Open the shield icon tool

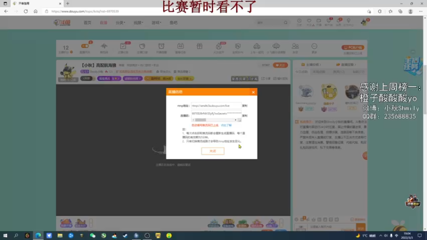tap(238, 46)
